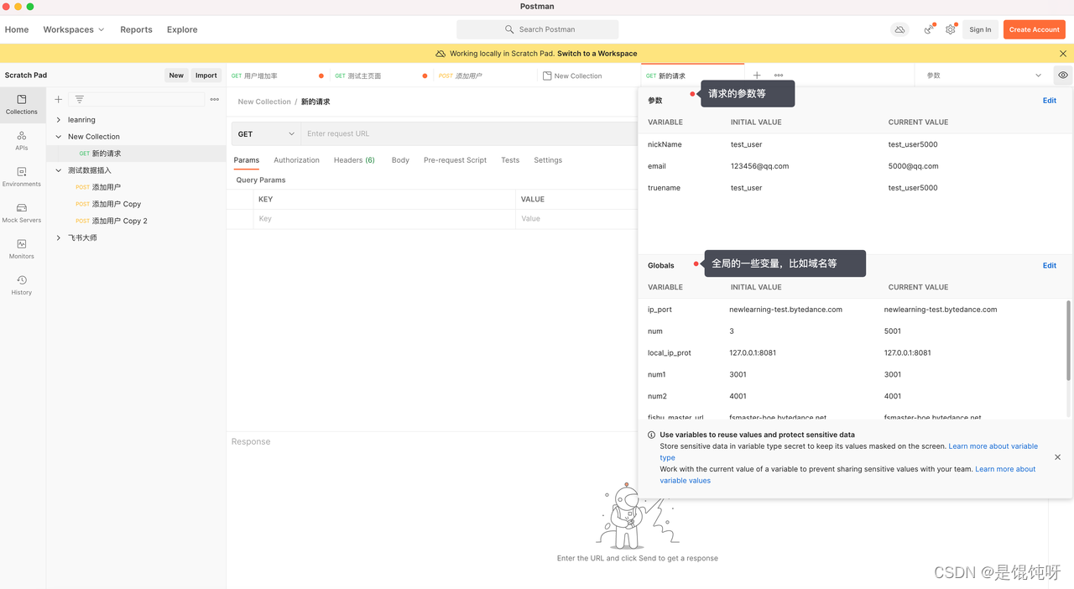Open the settings gear icon
Viewport: 1074px width, 589px height.
coord(951,29)
